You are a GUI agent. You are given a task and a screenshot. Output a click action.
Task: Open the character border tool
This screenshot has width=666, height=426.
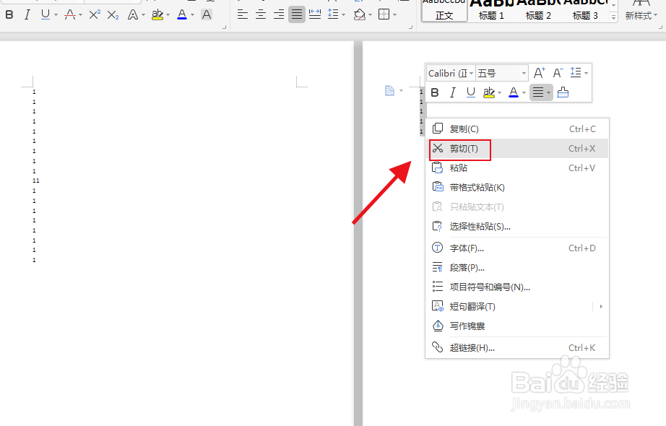206,14
